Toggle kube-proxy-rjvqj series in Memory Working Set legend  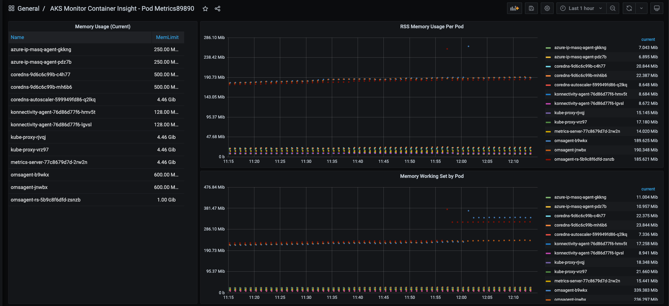pos(569,262)
